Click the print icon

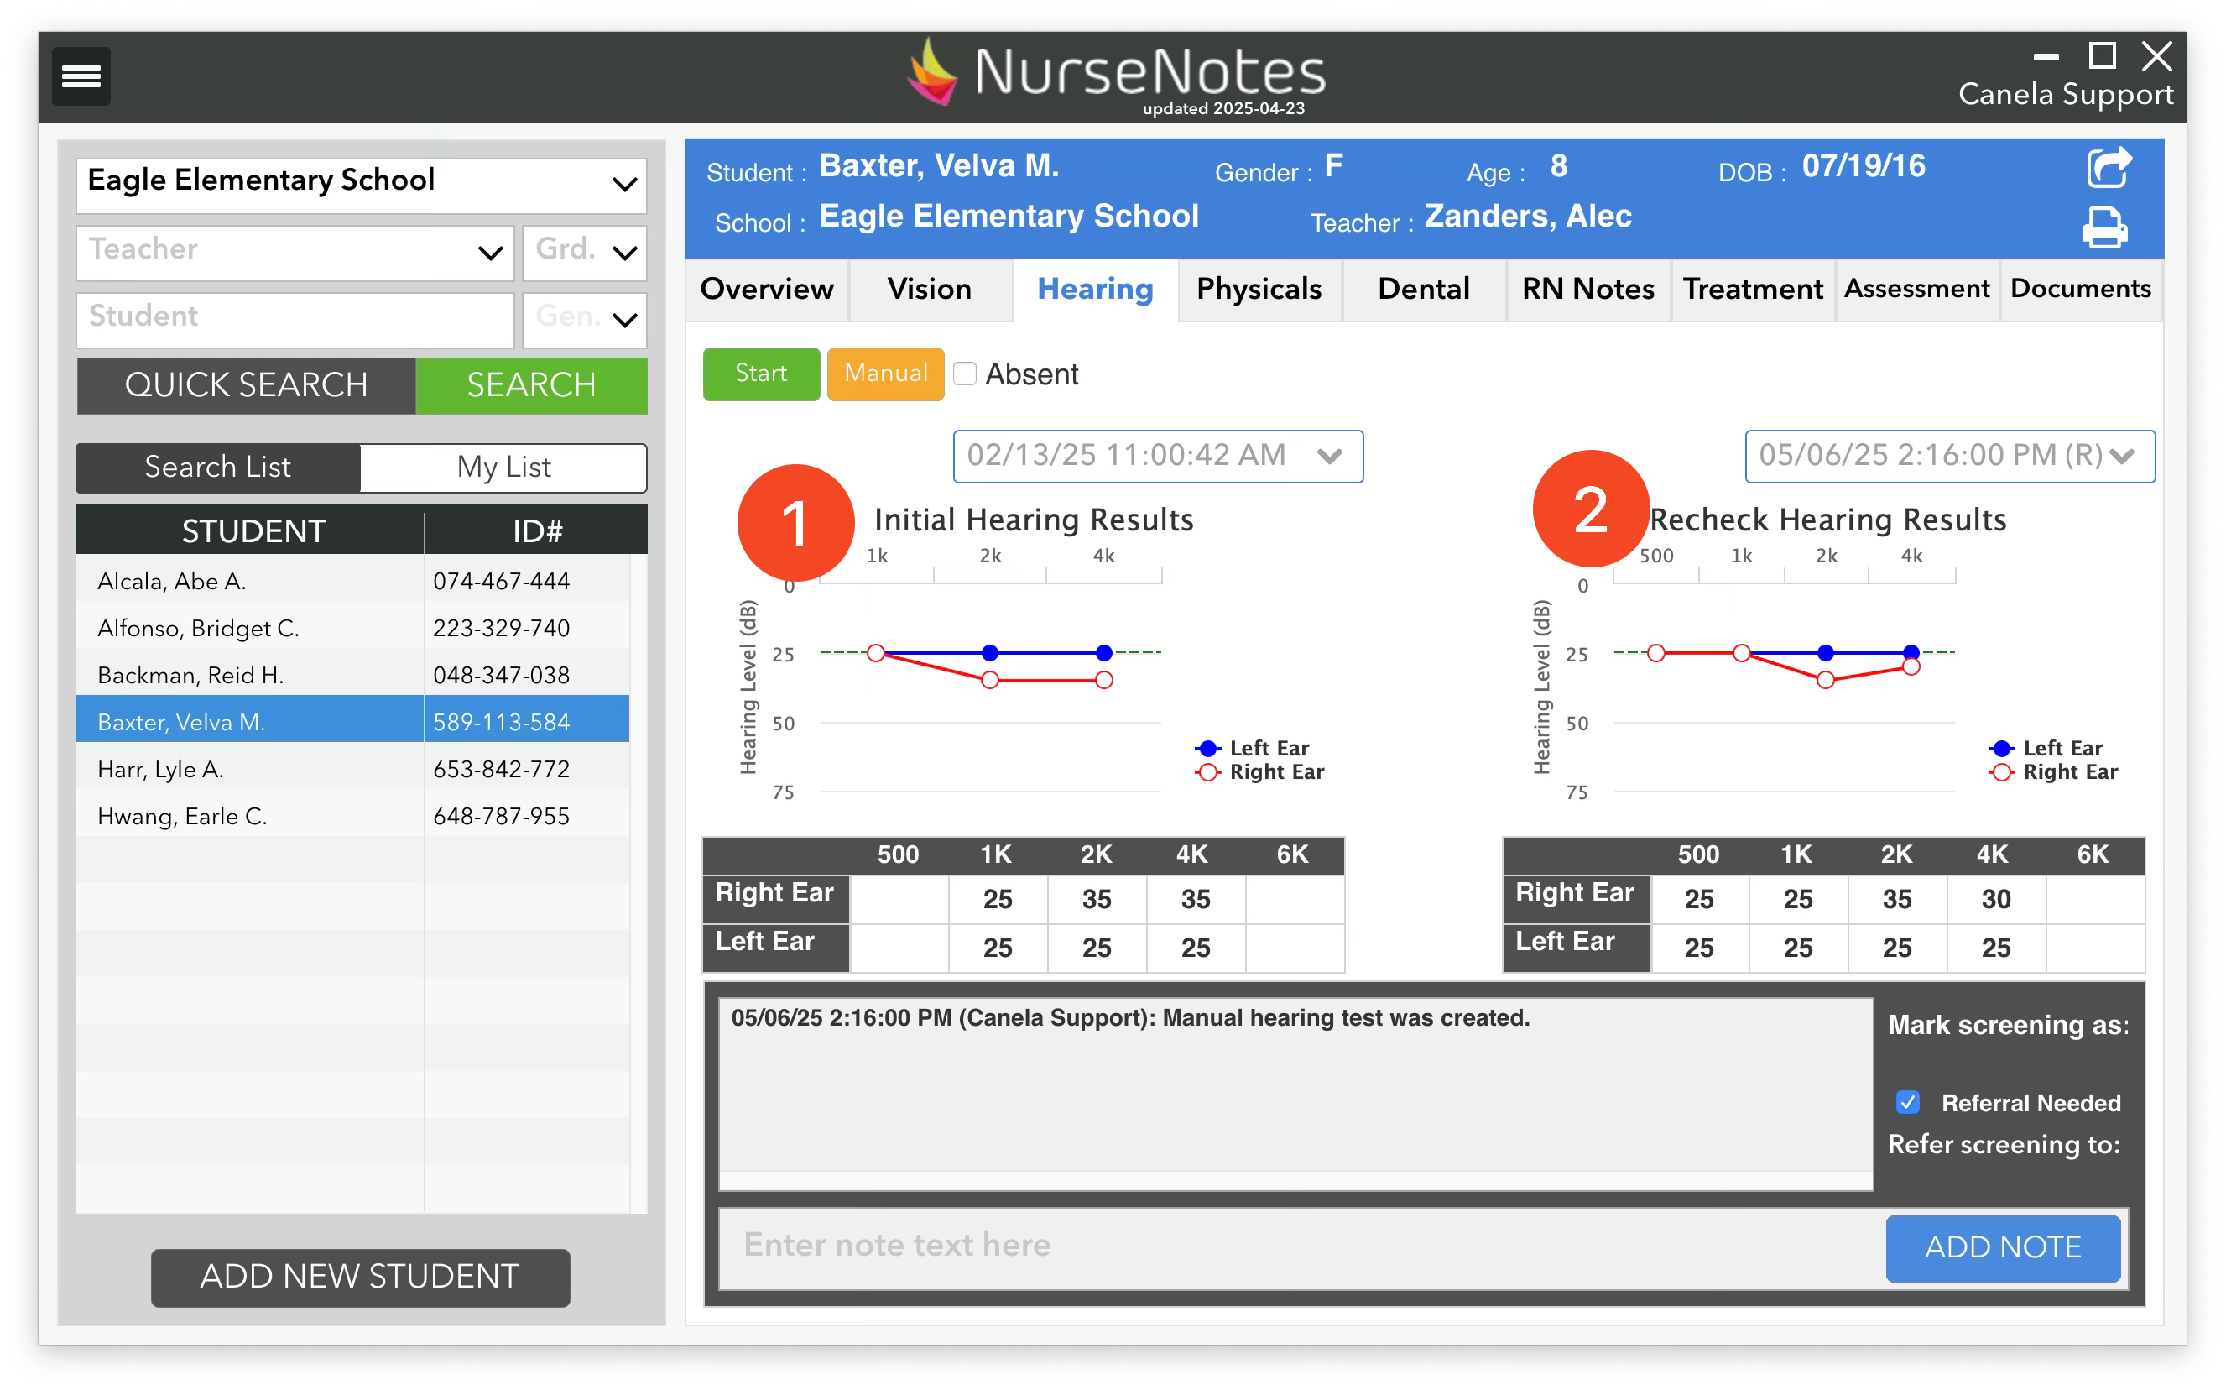pos(2104,228)
